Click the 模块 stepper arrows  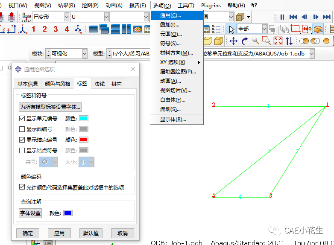pyautogui.click(x=48, y=54)
